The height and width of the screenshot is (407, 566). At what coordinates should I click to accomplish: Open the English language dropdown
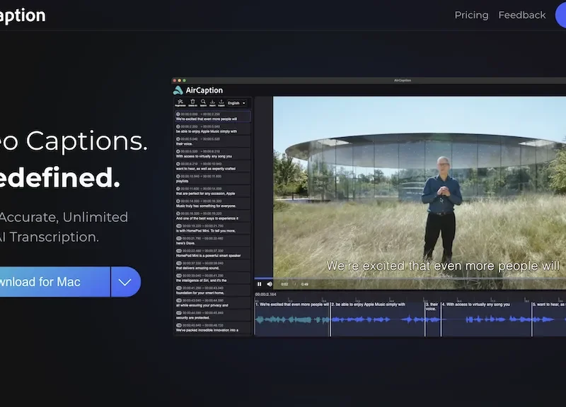click(237, 102)
